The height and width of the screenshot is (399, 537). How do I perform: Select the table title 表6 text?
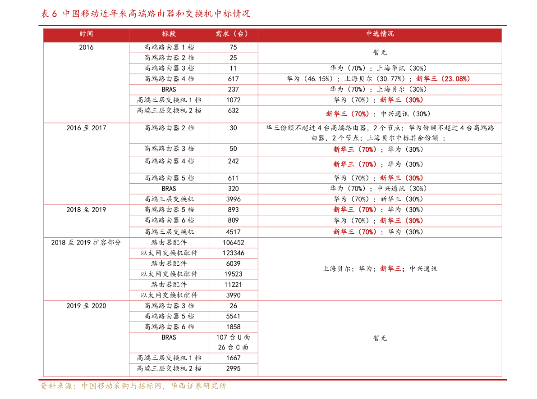[x=146, y=14]
